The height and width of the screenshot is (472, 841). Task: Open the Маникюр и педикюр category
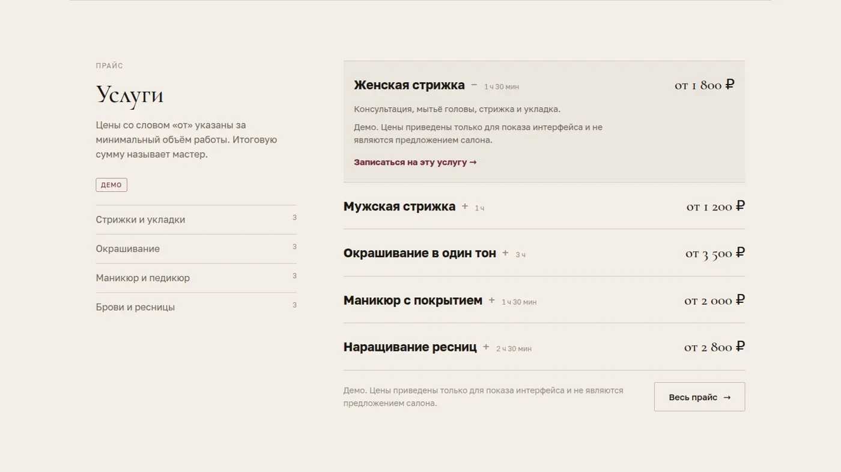(196, 278)
